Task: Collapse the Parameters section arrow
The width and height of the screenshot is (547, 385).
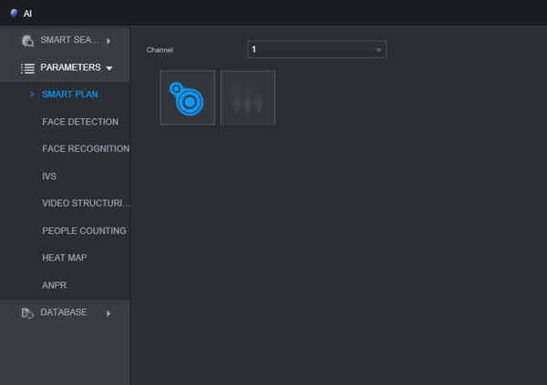Action: [x=109, y=67]
